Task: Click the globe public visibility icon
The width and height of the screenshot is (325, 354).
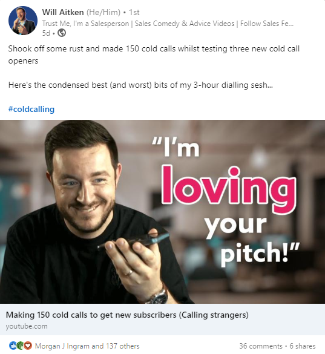Action: [x=62, y=33]
